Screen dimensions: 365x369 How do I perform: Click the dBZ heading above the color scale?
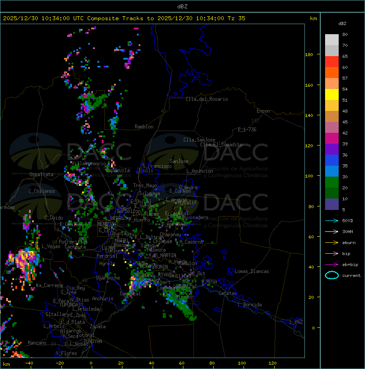tap(342, 24)
